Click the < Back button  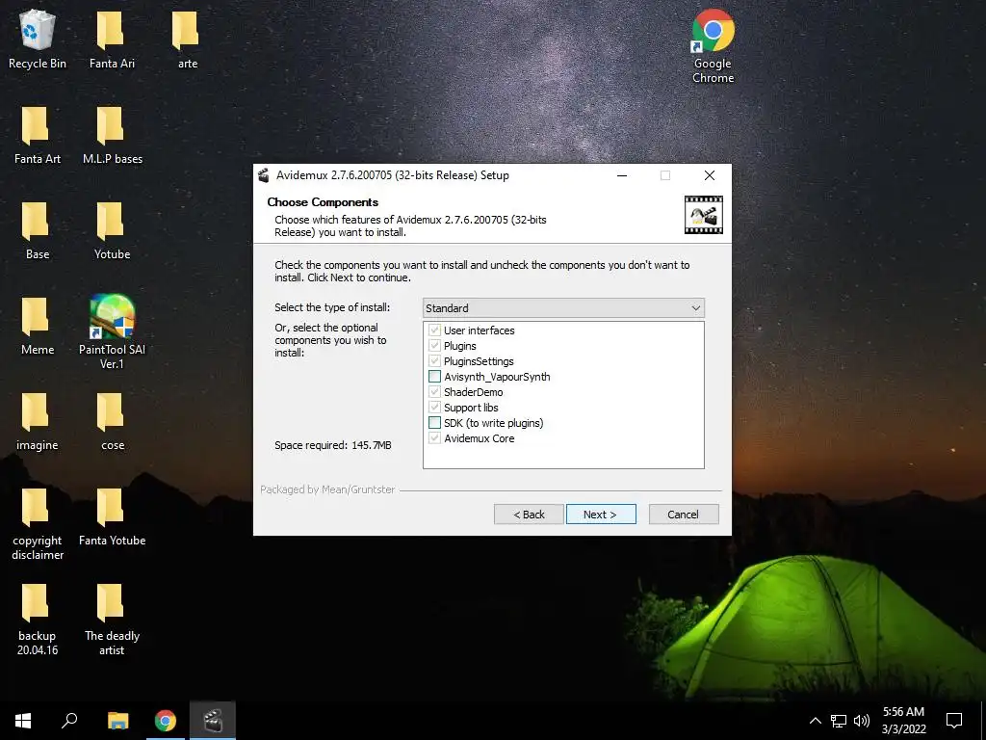(x=529, y=515)
